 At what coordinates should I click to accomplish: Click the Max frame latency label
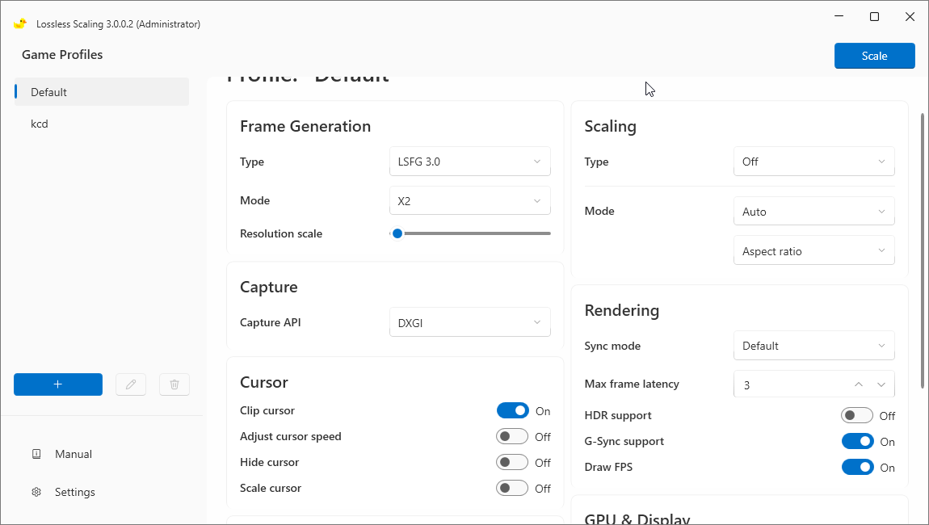click(632, 384)
